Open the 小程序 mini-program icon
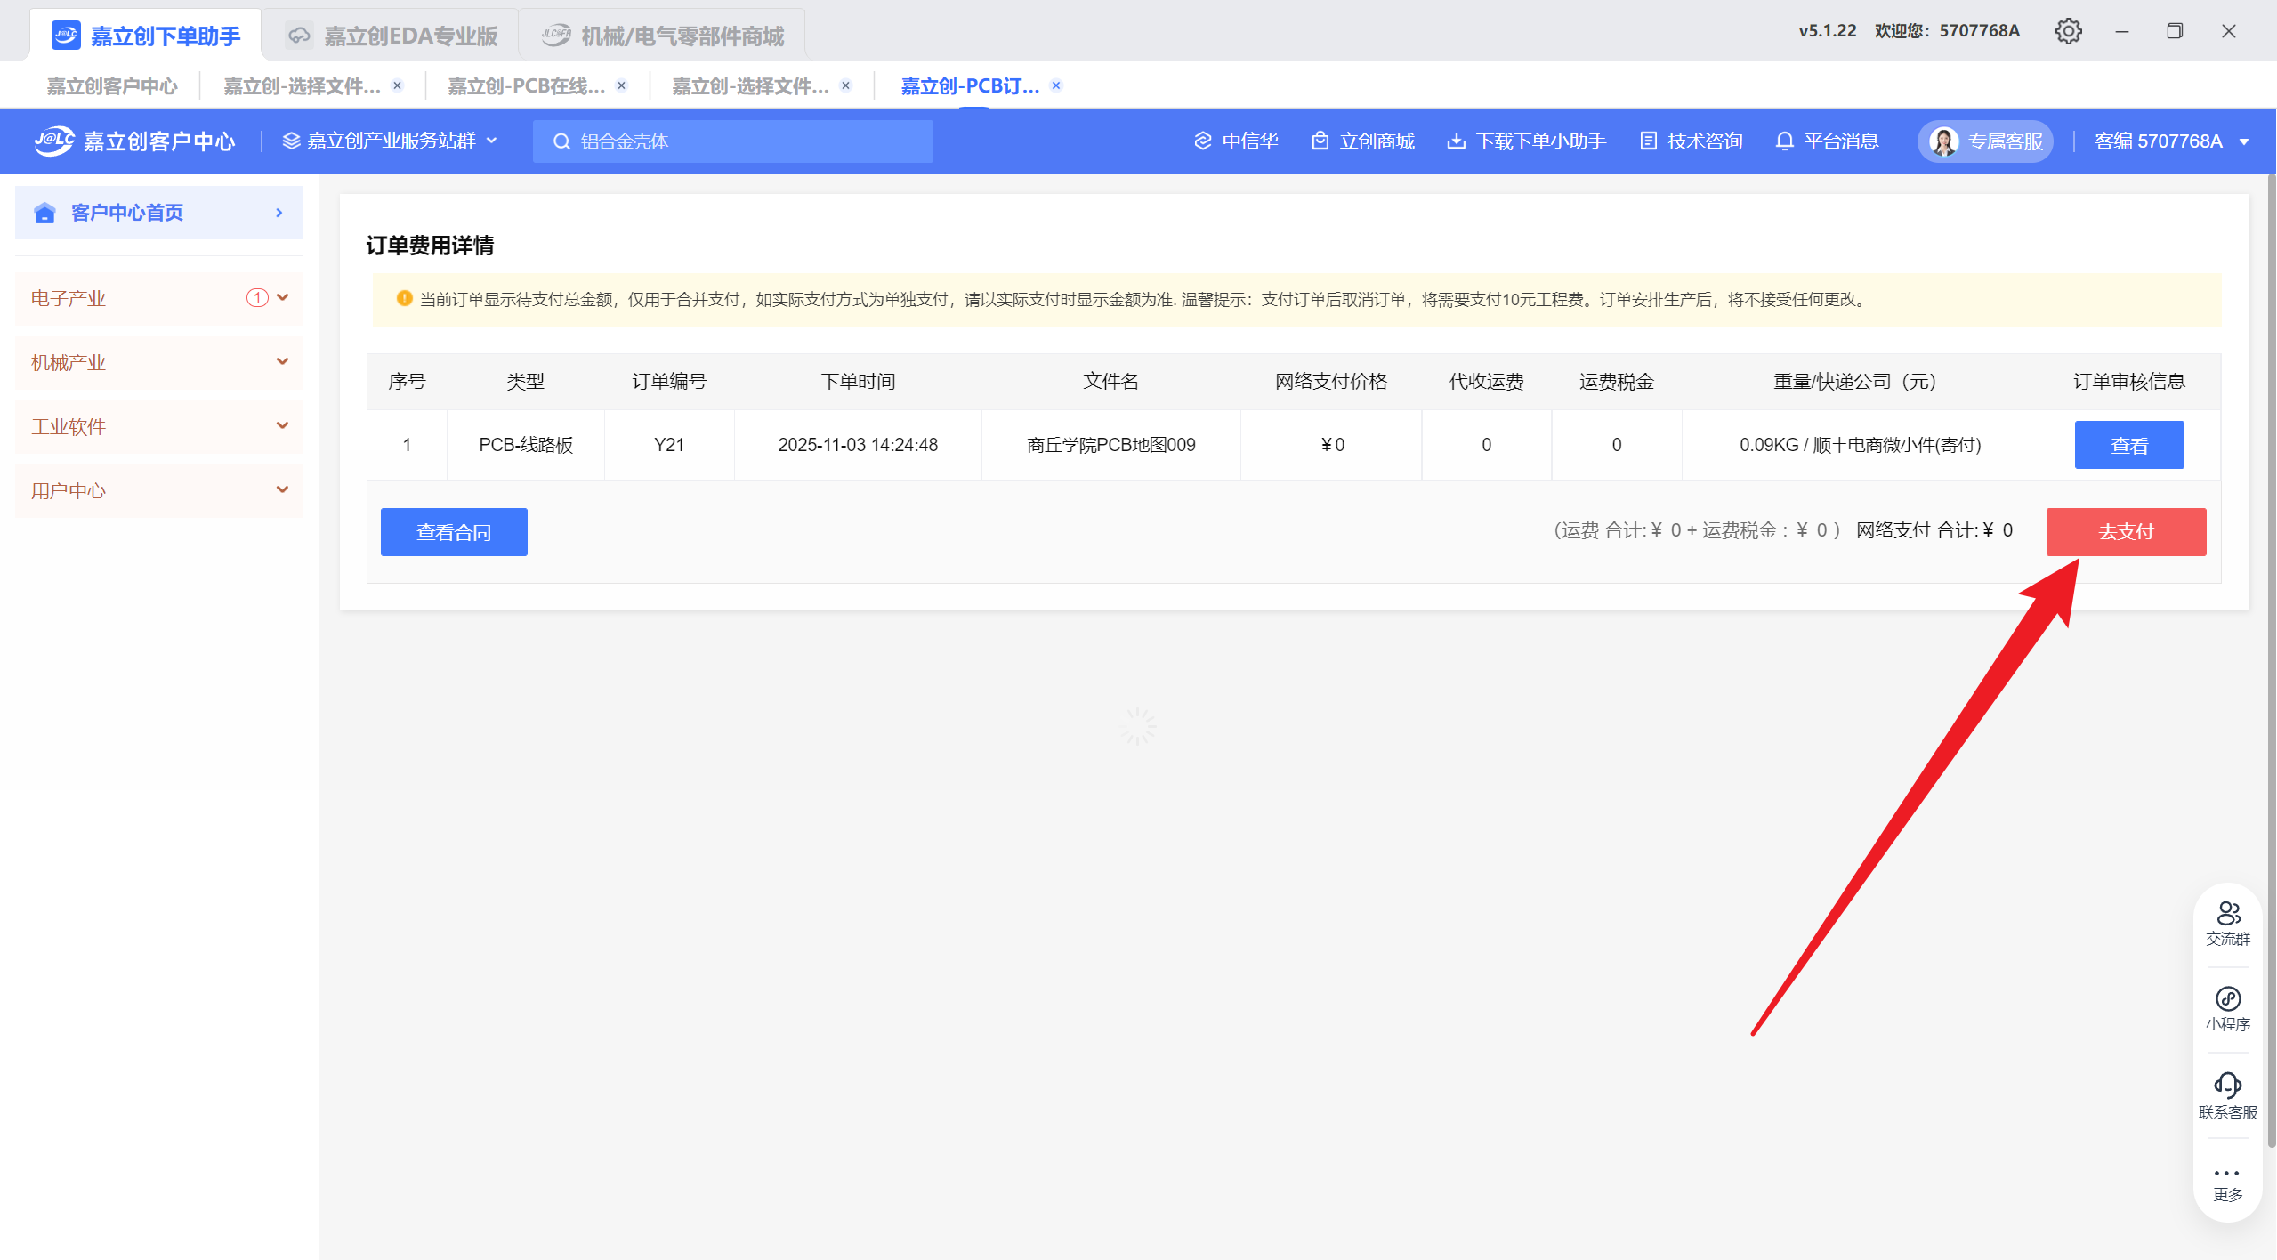Viewport: 2277px width, 1260px height. (x=2227, y=999)
